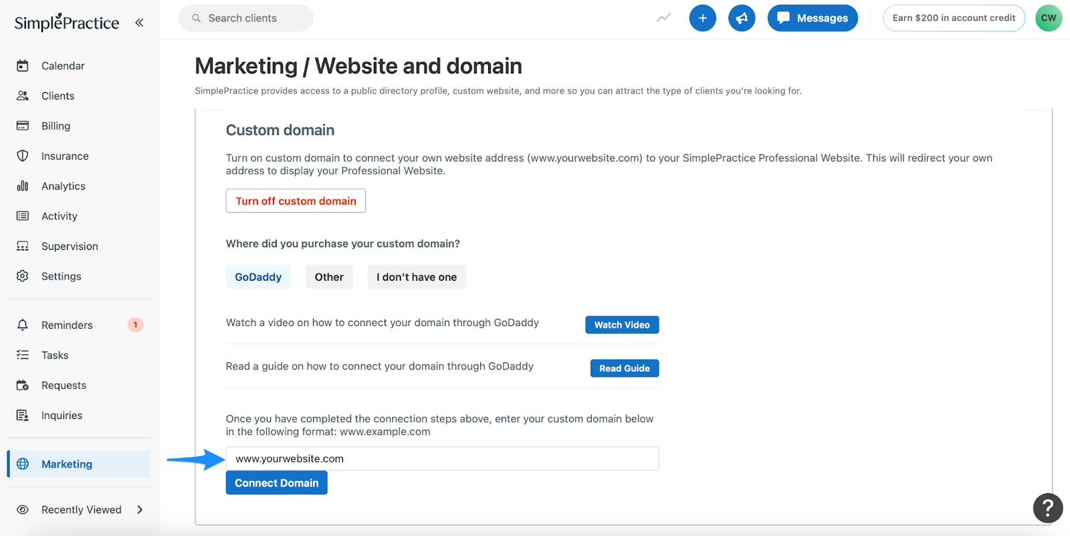Collapse the sidebar with double-chevron icon

tap(139, 23)
